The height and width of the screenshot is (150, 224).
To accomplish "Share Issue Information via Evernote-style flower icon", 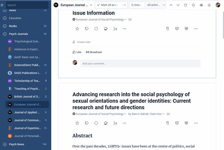I will pyautogui.click(x=186, y=29).
